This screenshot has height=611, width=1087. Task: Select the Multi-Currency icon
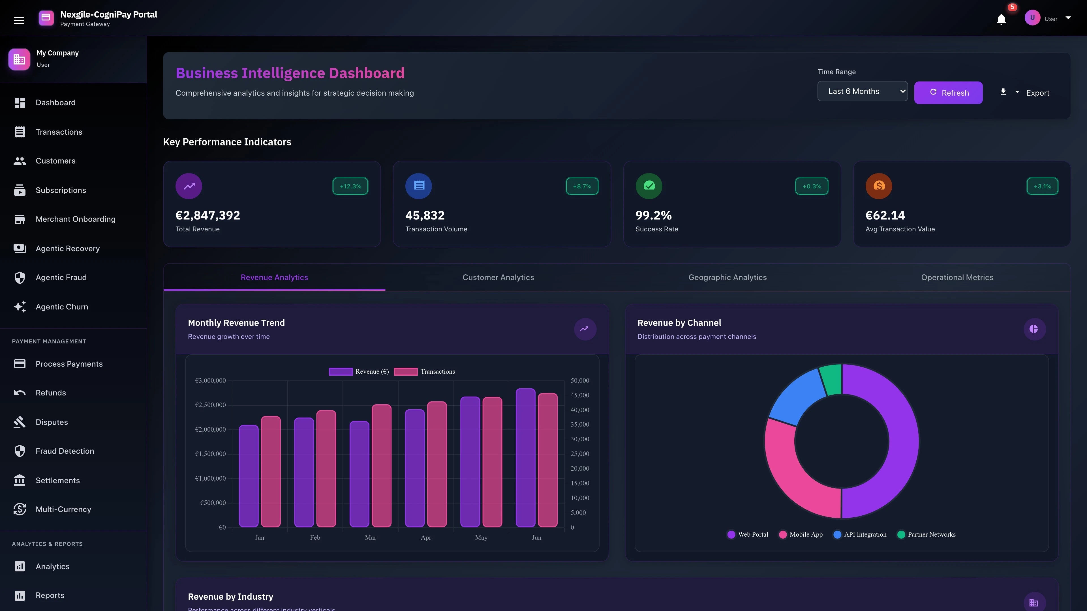click(20, 509)
